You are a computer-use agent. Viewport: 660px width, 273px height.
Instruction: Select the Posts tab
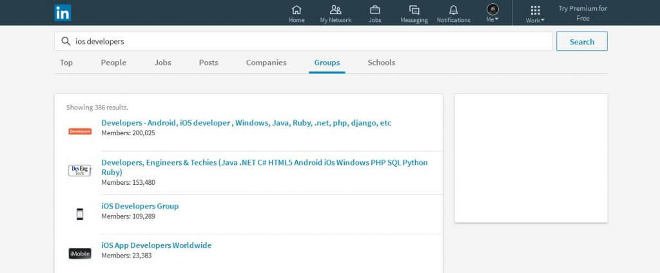208,62
